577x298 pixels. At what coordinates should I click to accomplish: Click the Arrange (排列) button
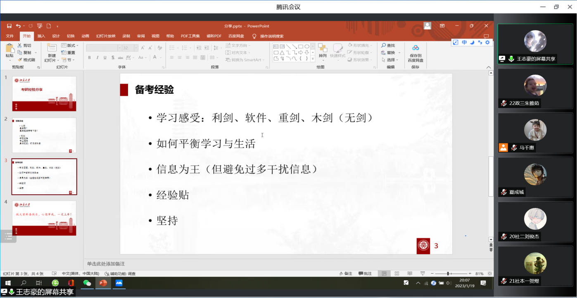coord(323,51)
